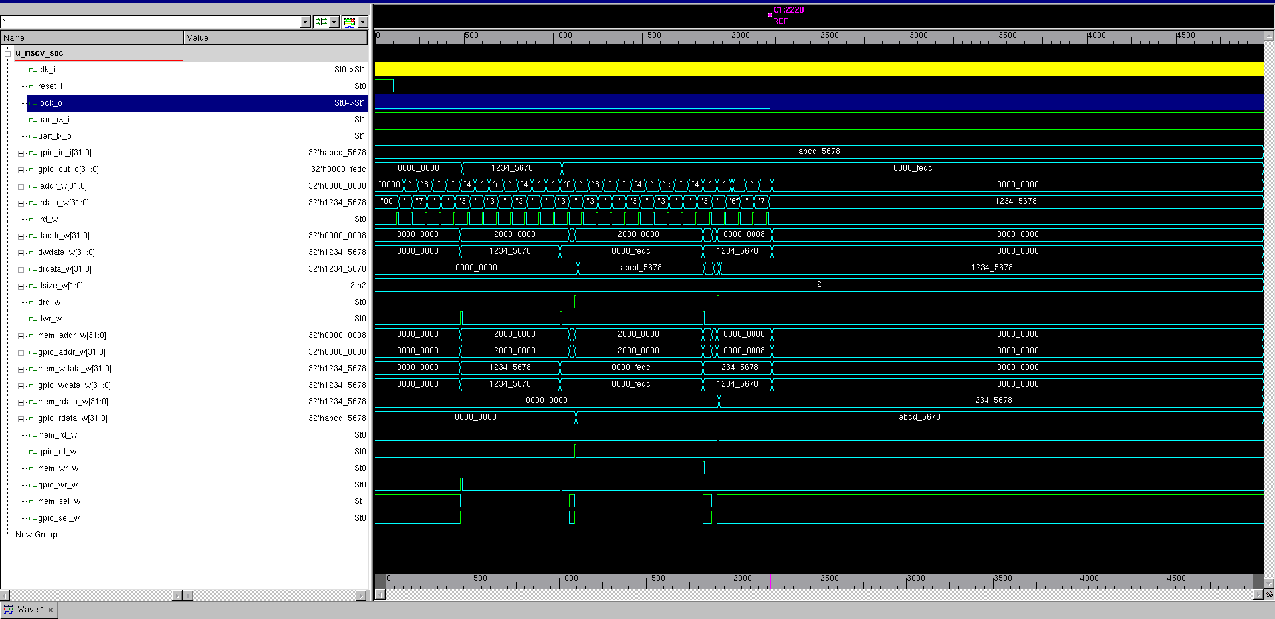Click left arrow of Value pane scrollbar
This screenshot has width=1275, height=619.
tap(189, 596)
